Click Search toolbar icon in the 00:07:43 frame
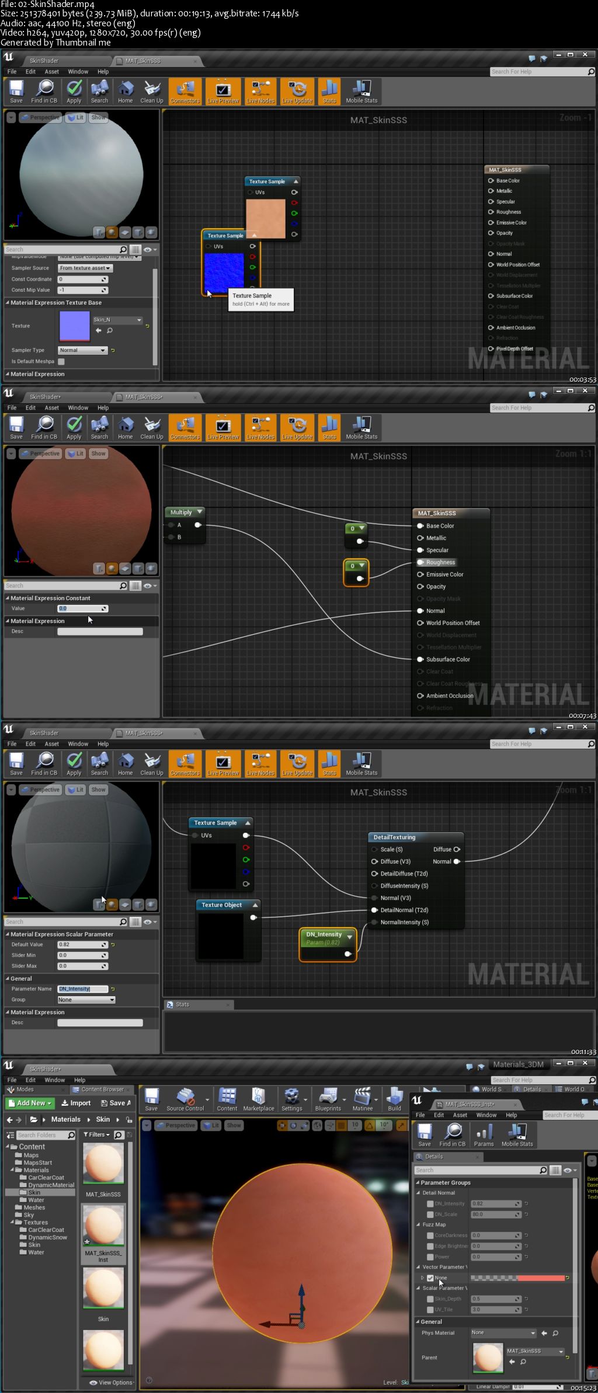Viewport: 598px width, 1393px height. [99, 428]
